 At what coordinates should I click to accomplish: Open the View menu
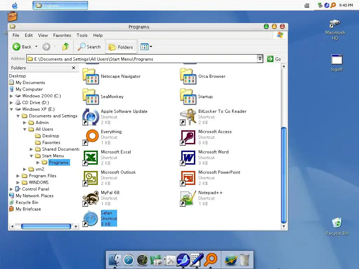coord(43,35)
